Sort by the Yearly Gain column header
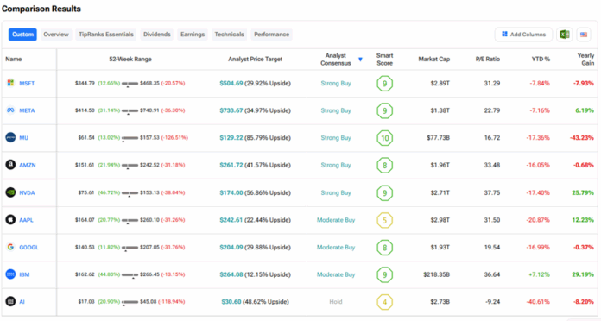 (x=585, y=59)
